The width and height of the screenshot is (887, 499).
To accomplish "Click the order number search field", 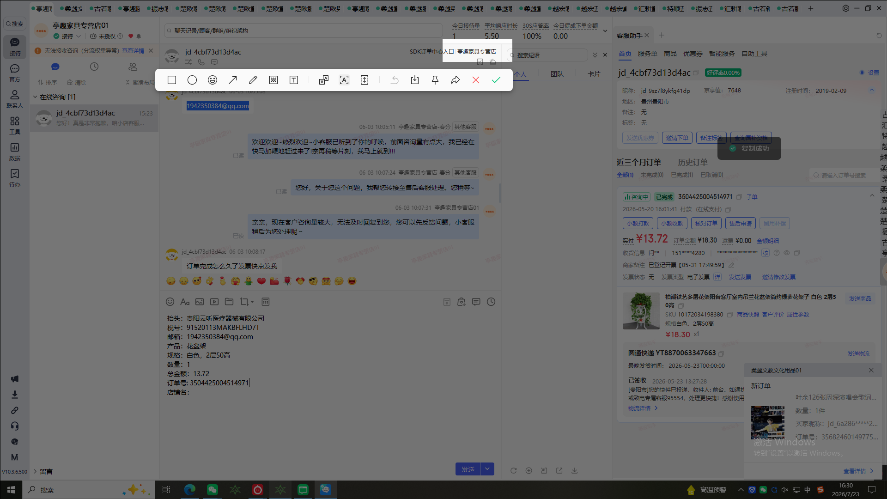I will [844, 175].
